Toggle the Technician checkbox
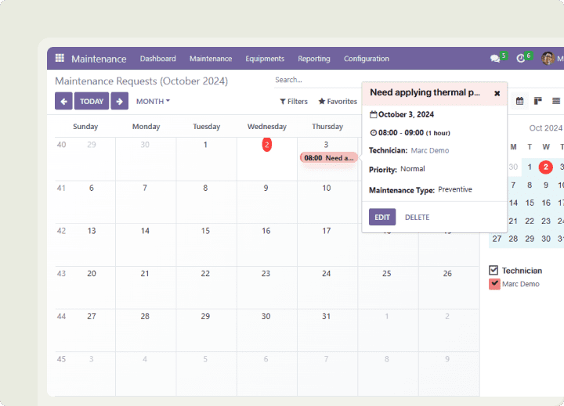This screenshot has height=406, width=564. tap(493, 270)
